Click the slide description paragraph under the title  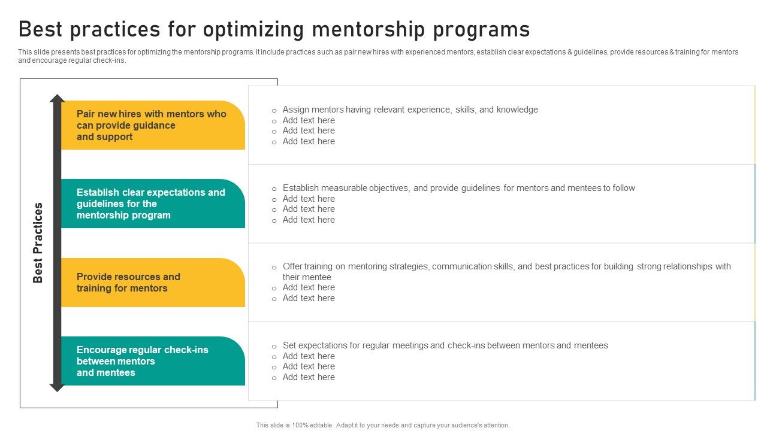tap(378, 56)
